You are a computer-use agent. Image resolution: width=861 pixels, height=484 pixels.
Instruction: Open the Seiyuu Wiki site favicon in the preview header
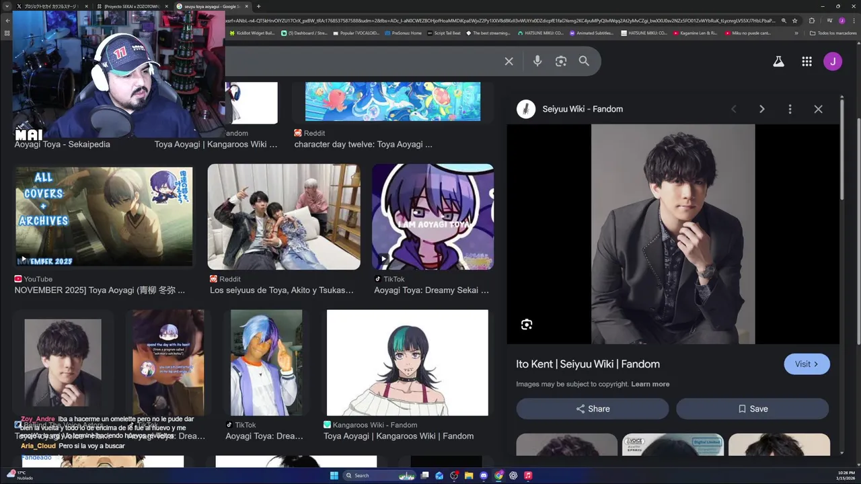coord(526,109)
